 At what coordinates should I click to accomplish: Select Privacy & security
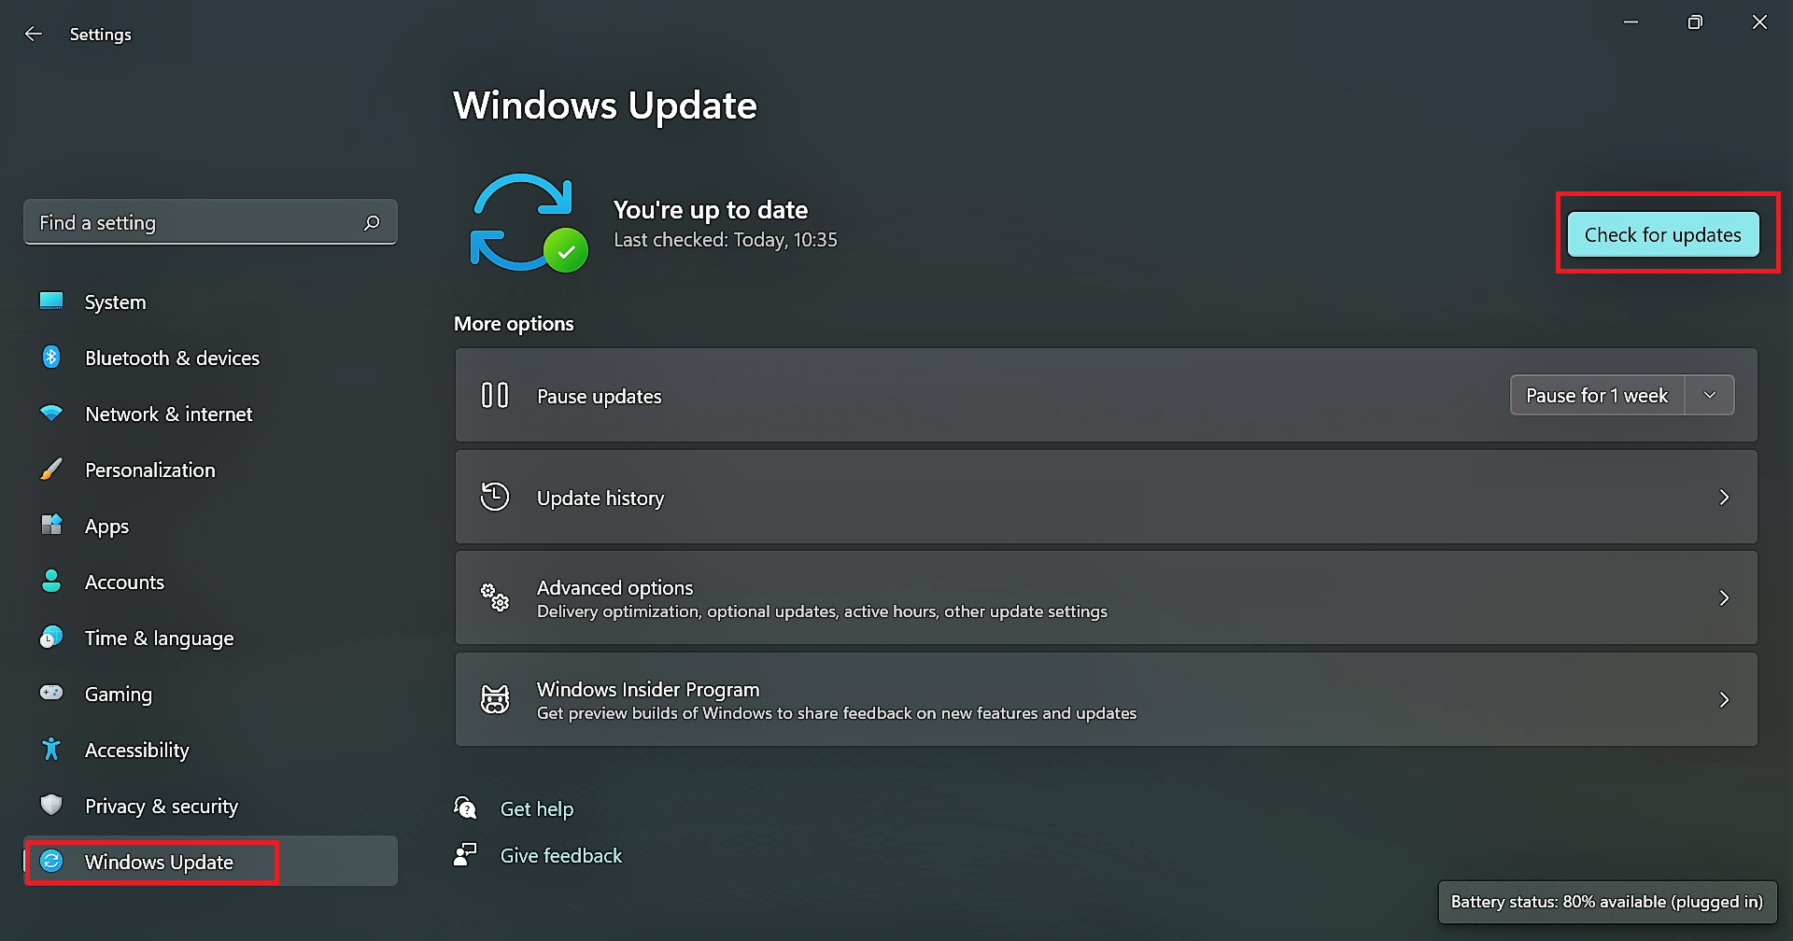[210, 806]
